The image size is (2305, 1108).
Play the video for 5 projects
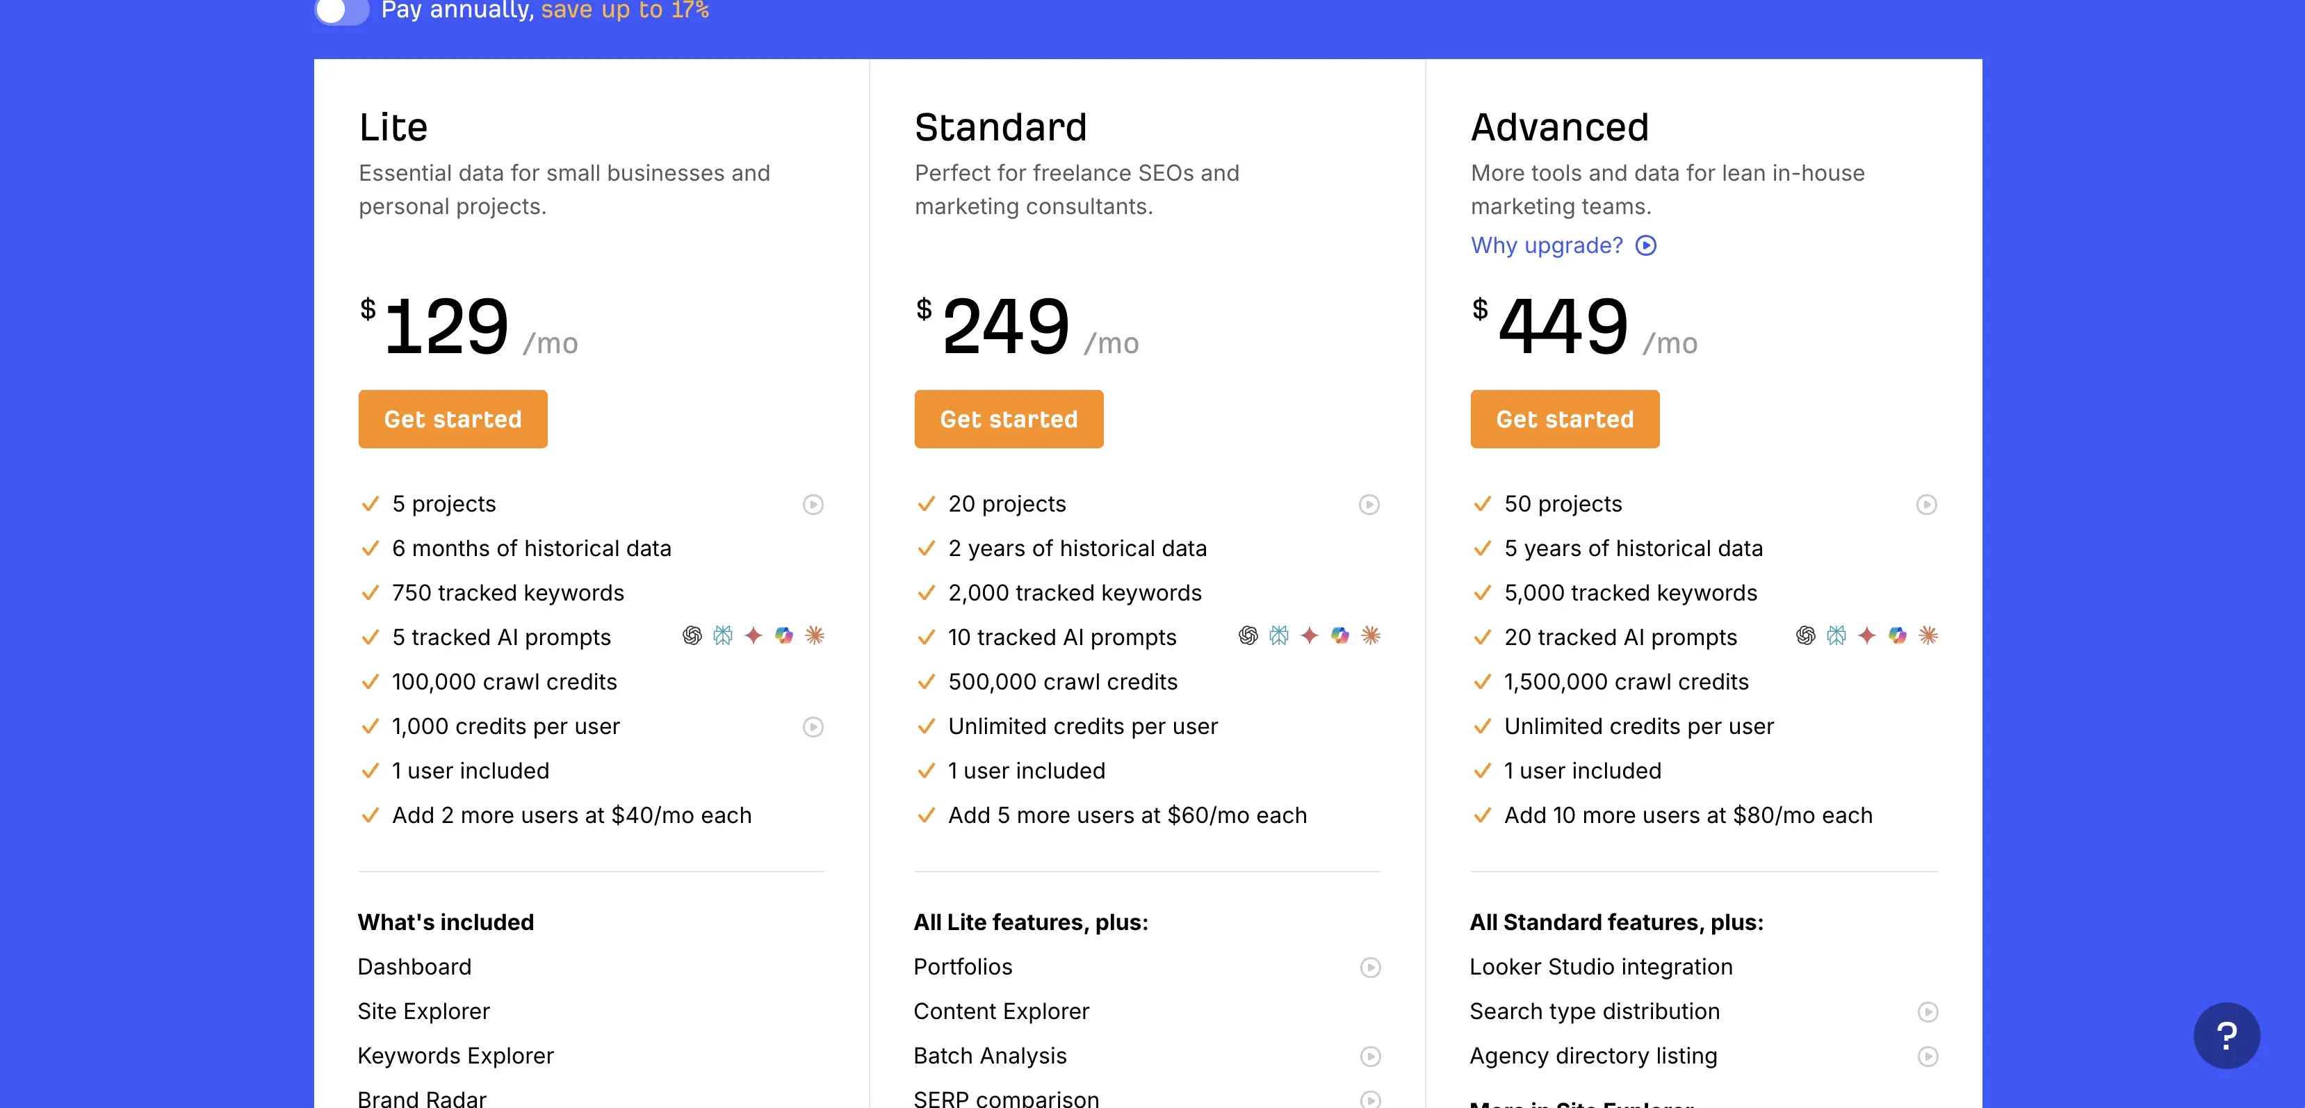point(813,505)
